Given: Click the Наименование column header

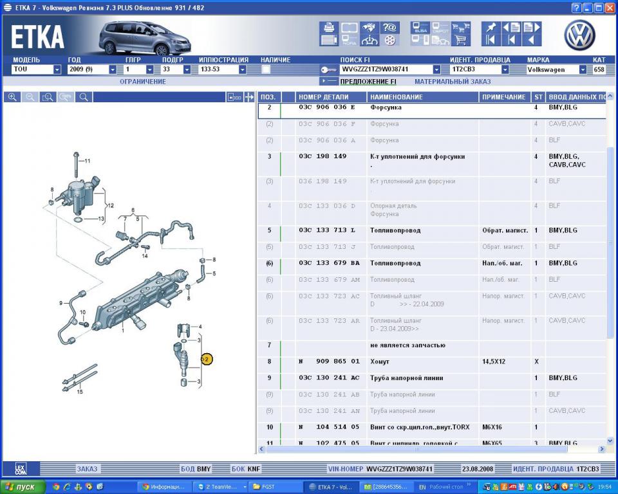Looking at the screenshot, I should [422, 97].
